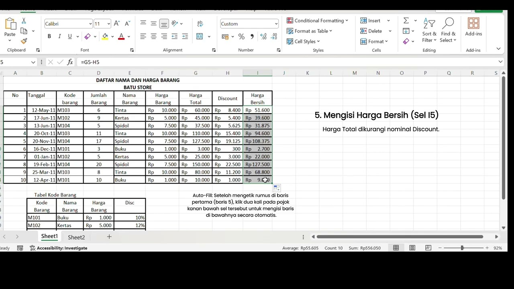This screenshot has height=289, width=514.
Task: Apply Comma Style
Action: click(252, 37)
